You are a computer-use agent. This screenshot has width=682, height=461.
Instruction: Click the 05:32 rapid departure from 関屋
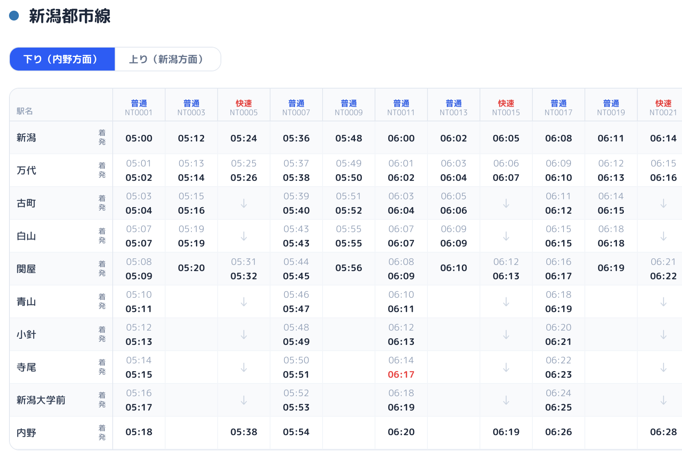coord(244,276)
